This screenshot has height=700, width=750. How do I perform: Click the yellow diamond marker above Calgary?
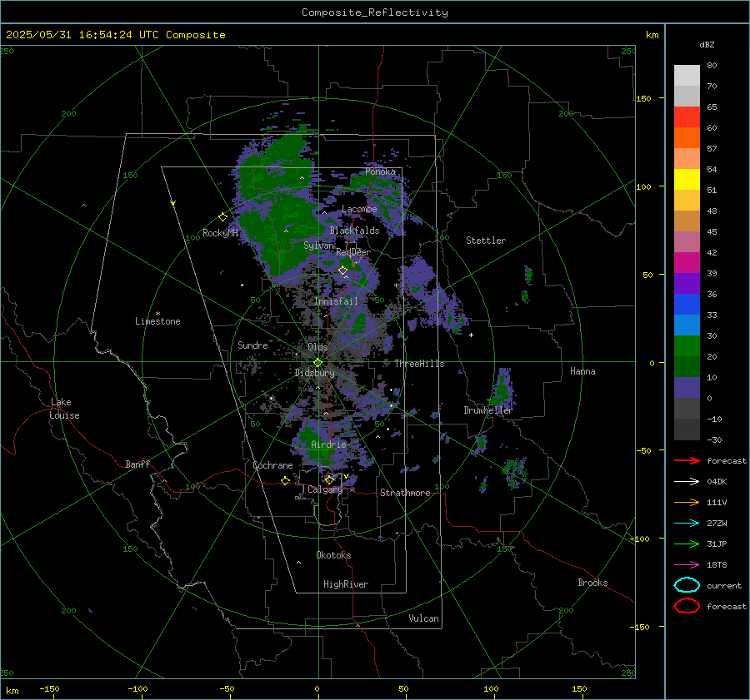329,479
